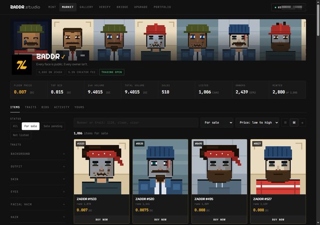The image size is (320, 225).
Task: Select the medium grid view icon
Action: click(294, 122)
